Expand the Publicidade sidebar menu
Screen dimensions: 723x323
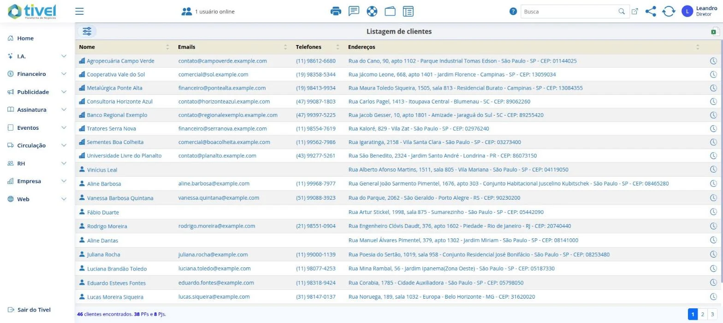[x=37, y=92]
